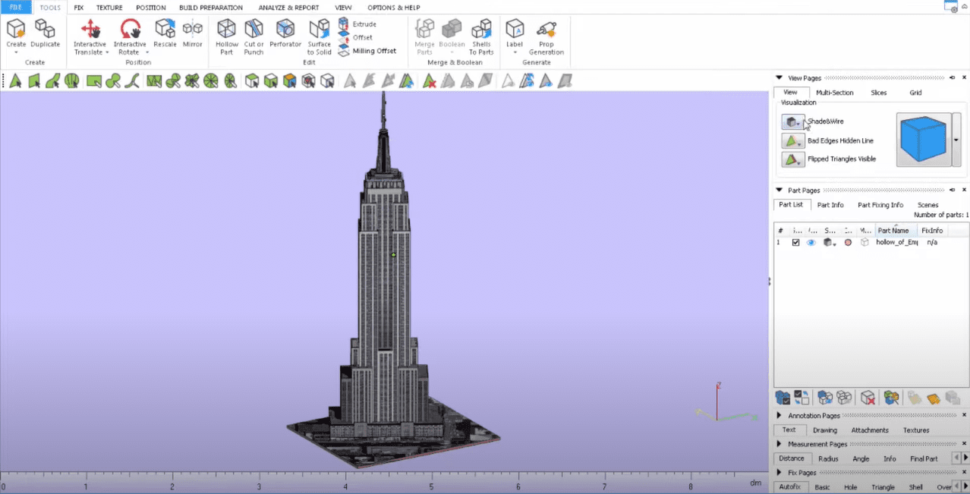This screenshot has height=494, width=970.
Task: Open the BUILD PREPARATION ribbon tab
Action: click(x=210, y=8)
